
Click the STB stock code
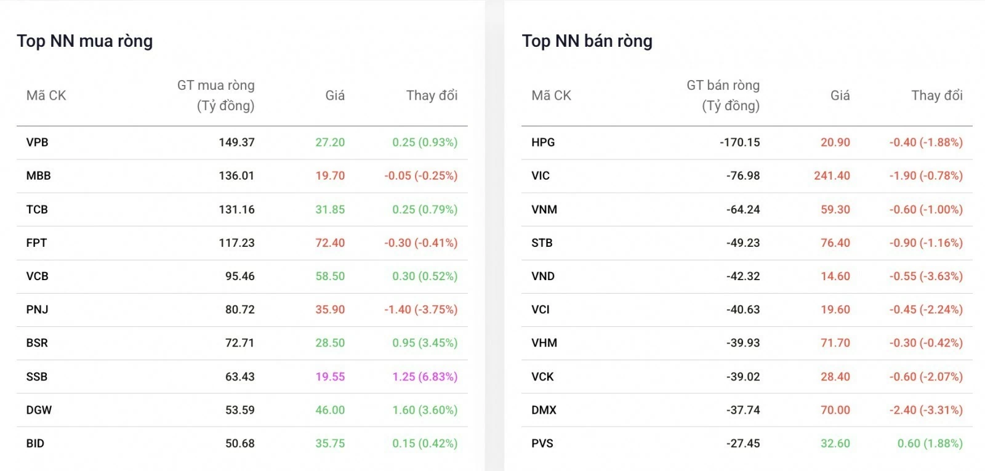click(542, 243)
